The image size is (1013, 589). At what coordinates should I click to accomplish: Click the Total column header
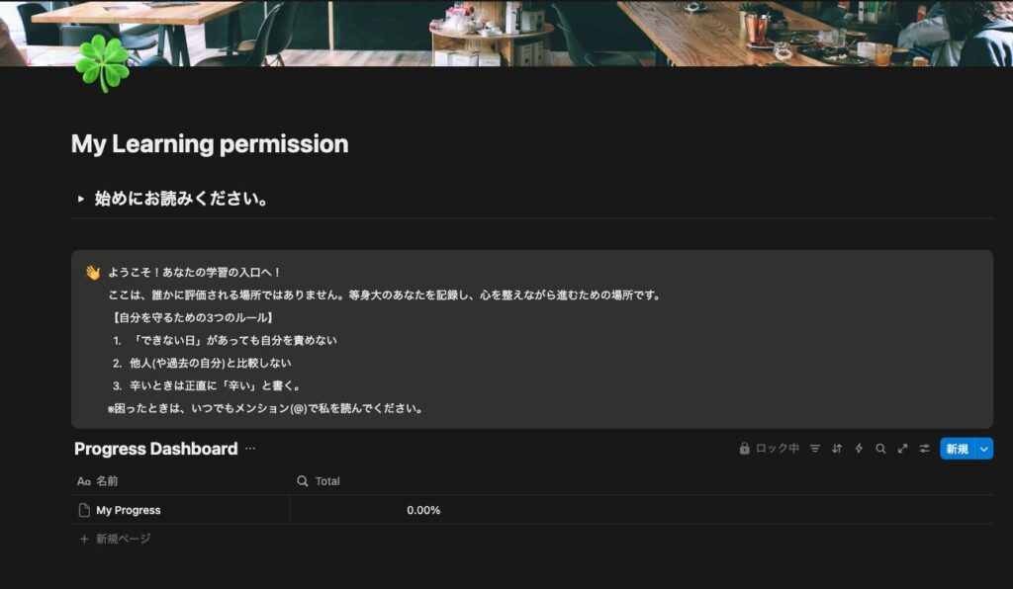point(326,481)
